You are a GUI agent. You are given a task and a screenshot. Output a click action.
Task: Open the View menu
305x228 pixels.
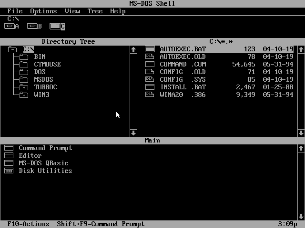pyautogui.click(x=72, y=11)
